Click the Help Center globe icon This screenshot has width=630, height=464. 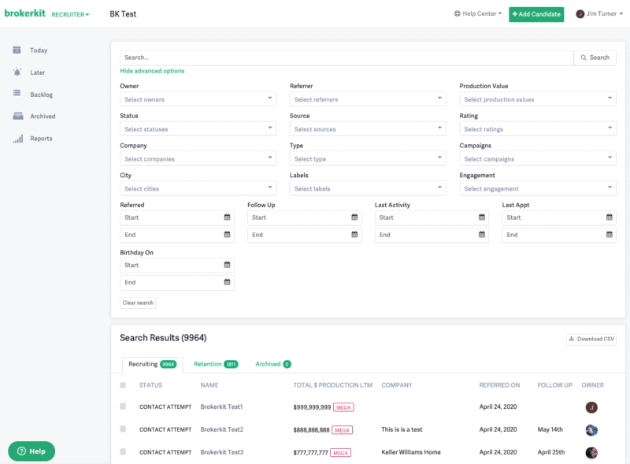[458, 13]
